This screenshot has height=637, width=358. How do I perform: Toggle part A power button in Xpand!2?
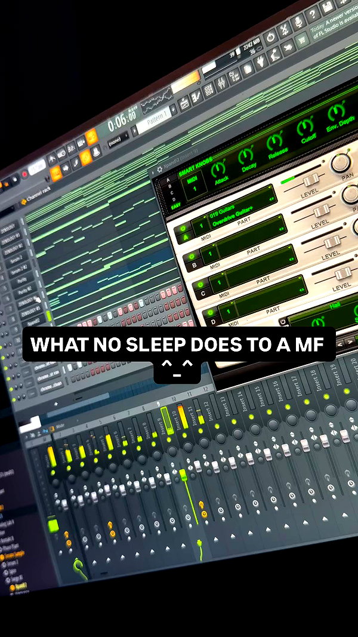tap(182, 228)
